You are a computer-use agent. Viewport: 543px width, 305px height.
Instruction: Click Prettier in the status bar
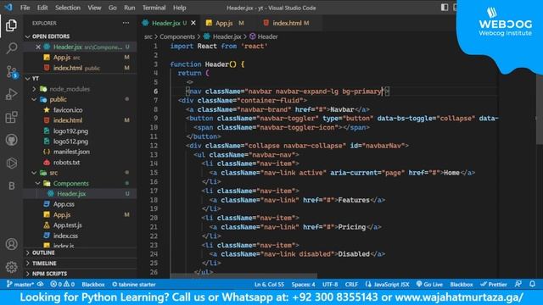point(494,285)
